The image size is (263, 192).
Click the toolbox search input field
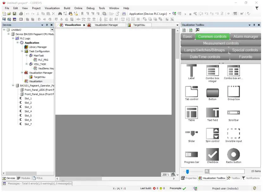click(227, 171)
